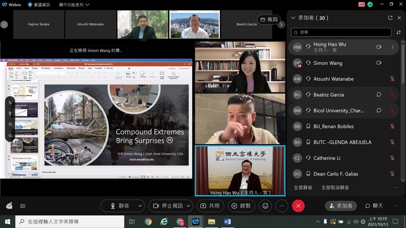
Task: Show chat bubble for Beatriz Garcia
Action: pyautogui.click(x=379, y=94)
